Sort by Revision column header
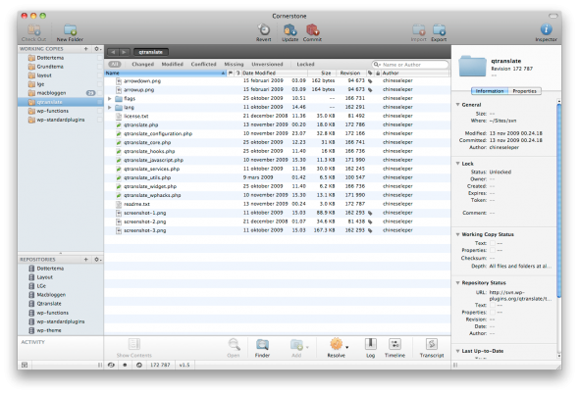The height and width of the screenshot is (394, 579). pyautogui.click(x=350, y=74)
